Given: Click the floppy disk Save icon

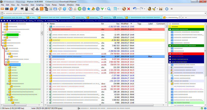Looking at the screenshot, I should [161, 9].
